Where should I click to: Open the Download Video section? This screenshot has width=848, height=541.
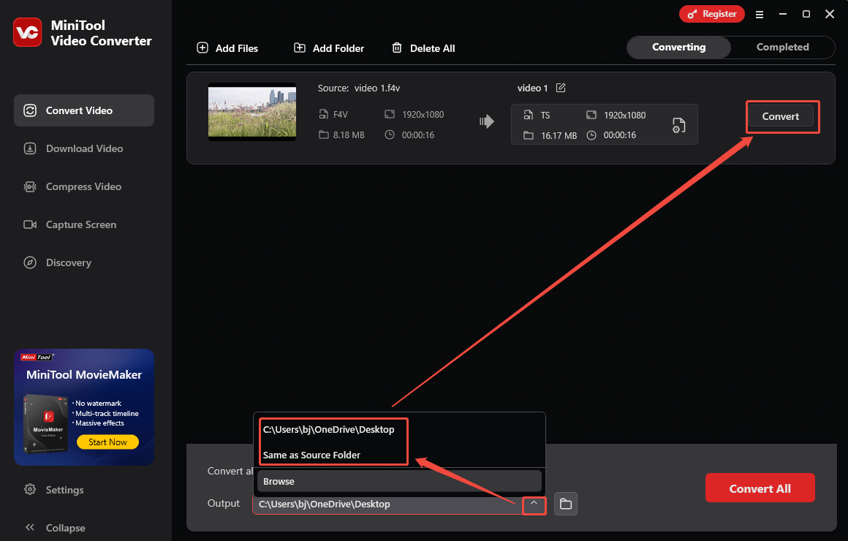pyautogui.click(x=84, y=148)
